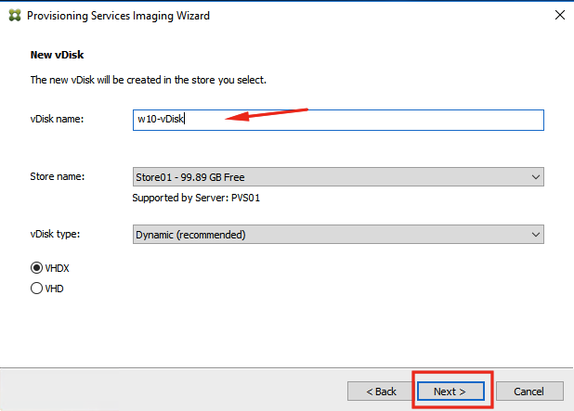Open the Store01 - 99.89 GB Free combo box
Image resolution: width=574 pixels, height=411 pixels.
click(x=338, y=177)
